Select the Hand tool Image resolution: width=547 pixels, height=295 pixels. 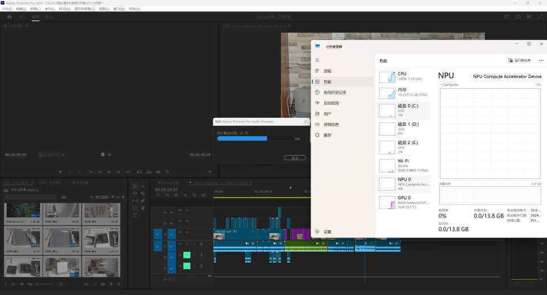(143, 208)
